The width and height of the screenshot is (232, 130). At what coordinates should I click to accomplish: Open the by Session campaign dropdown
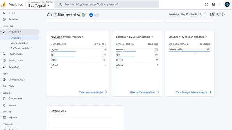coord(194,37)
